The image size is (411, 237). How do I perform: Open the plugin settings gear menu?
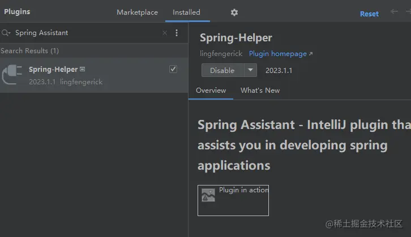point(234,12)
